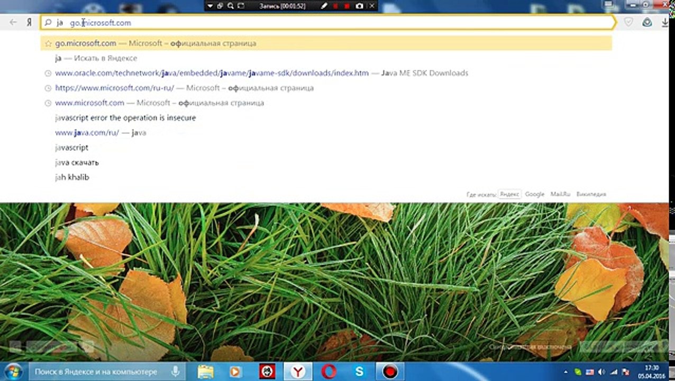Show hidden system tray icons arrow
This screenshot has height=381, width=675.
566,372
